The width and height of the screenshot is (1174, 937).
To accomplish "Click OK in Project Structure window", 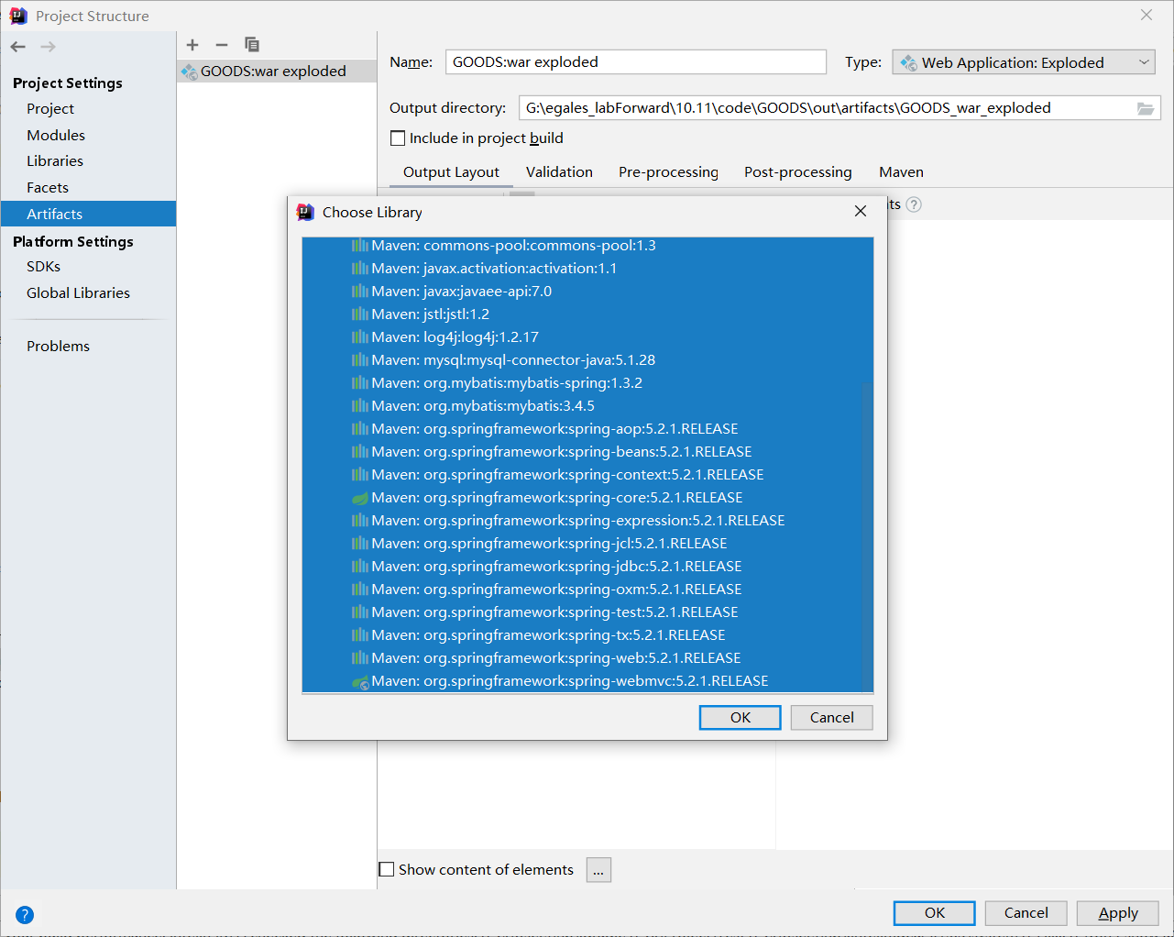I will 934,913.
